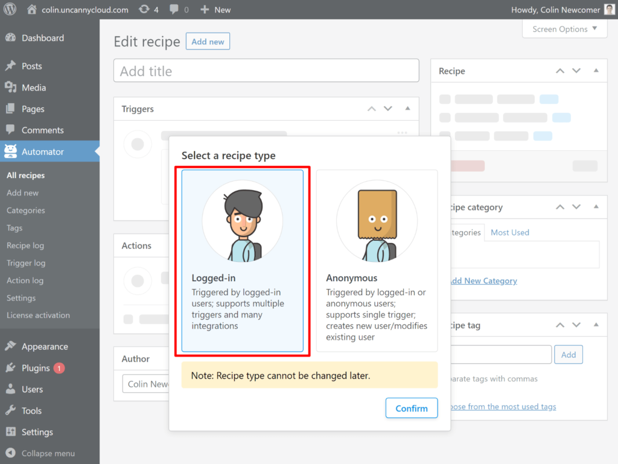Click the most used tags link
This screenshot has width=618, height=464.
click(x=503, y=407)
